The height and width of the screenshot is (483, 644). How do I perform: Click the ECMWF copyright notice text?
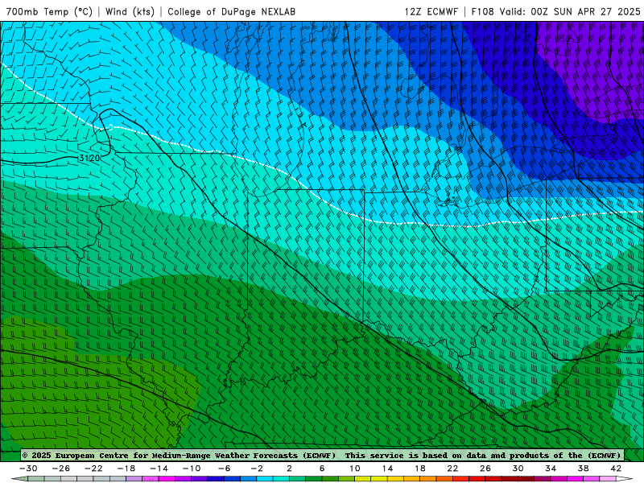tap(179, 455)
